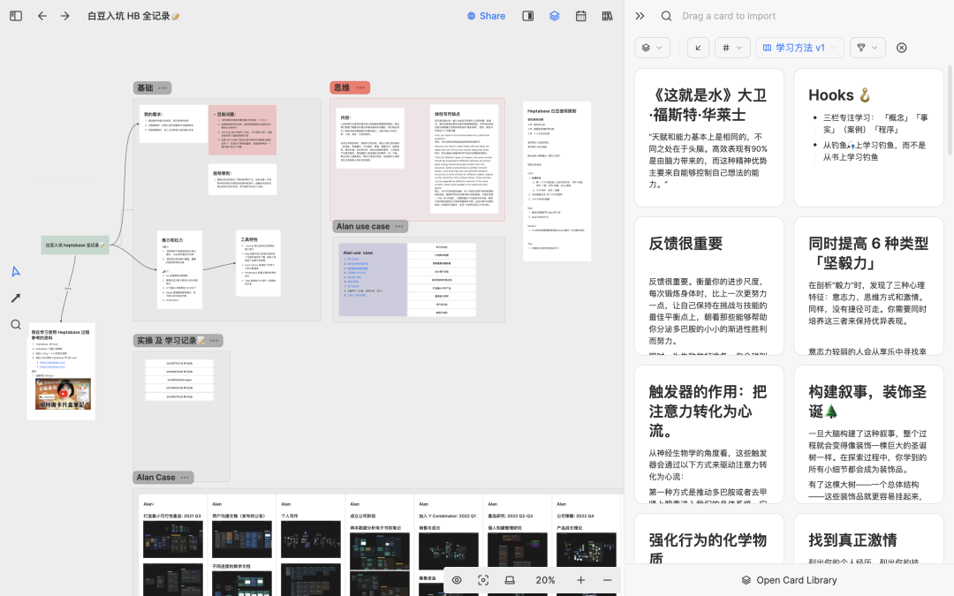
Task: Clear filter with the circled X icon
Action: pos(902,48)
